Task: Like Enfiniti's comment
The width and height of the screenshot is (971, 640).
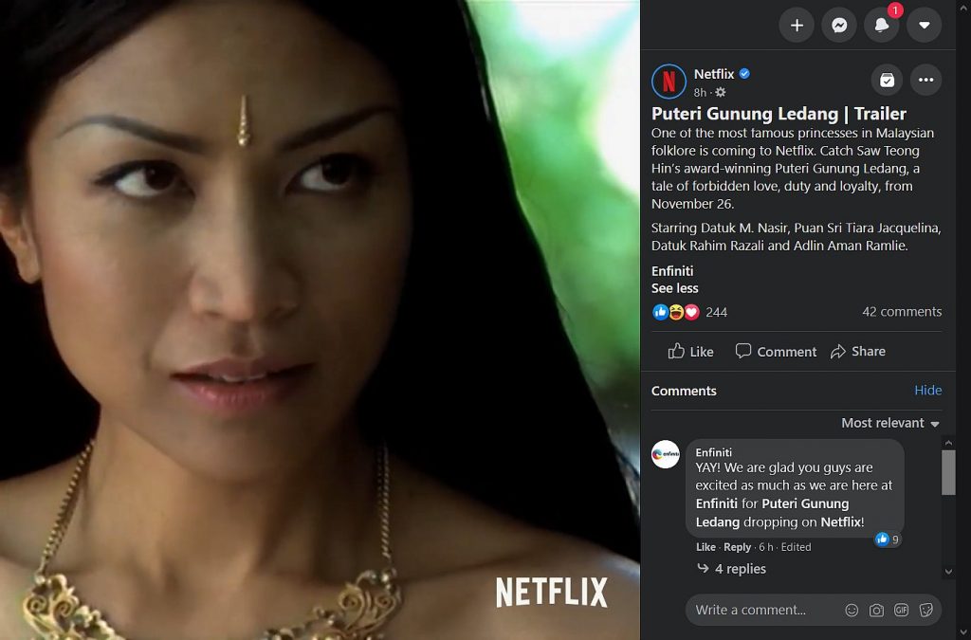Action: tap(705, 547)
